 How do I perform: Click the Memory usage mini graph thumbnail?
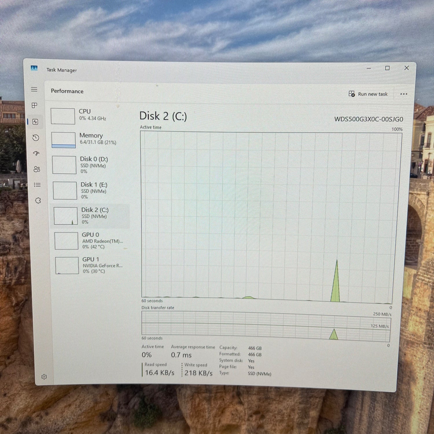click(64, 140)
